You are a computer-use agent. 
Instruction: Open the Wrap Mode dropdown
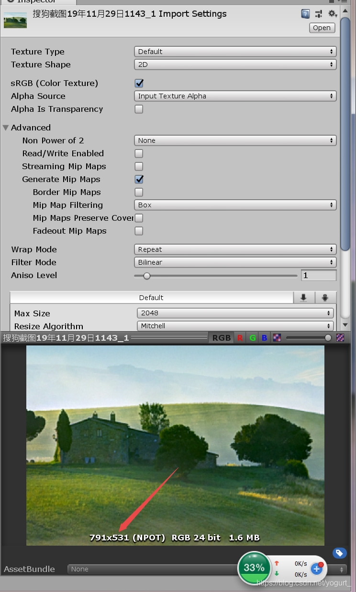(235, 249)
